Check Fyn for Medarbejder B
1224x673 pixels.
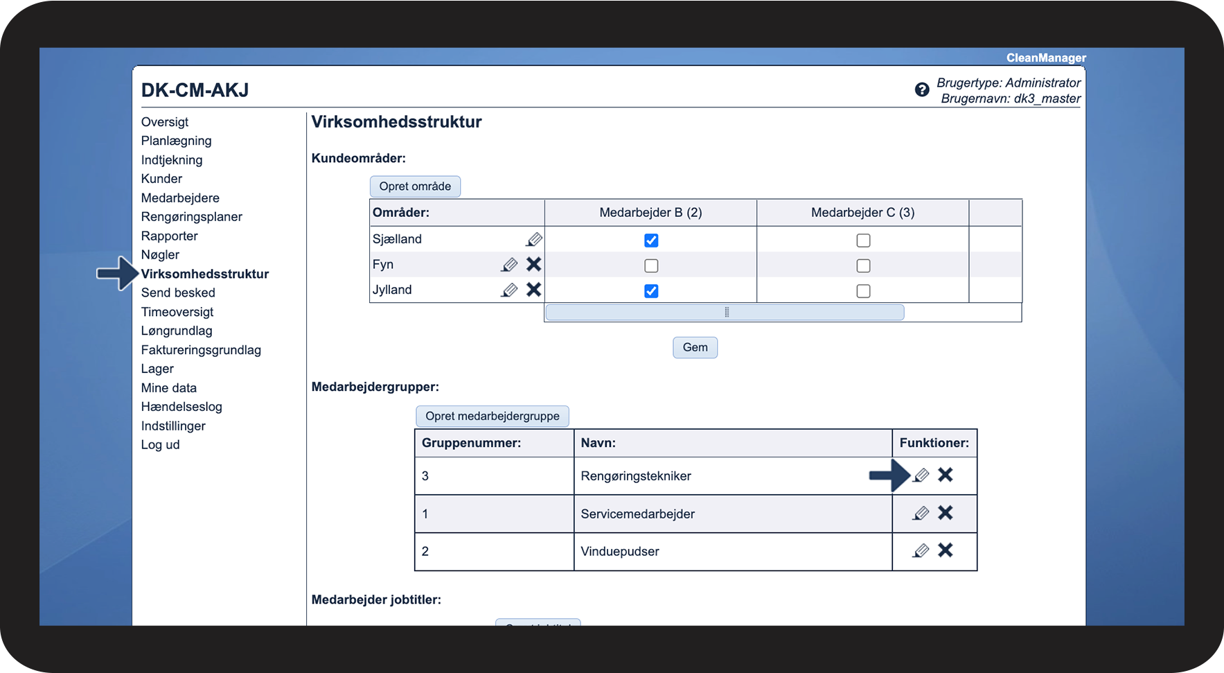coord(651,266)
